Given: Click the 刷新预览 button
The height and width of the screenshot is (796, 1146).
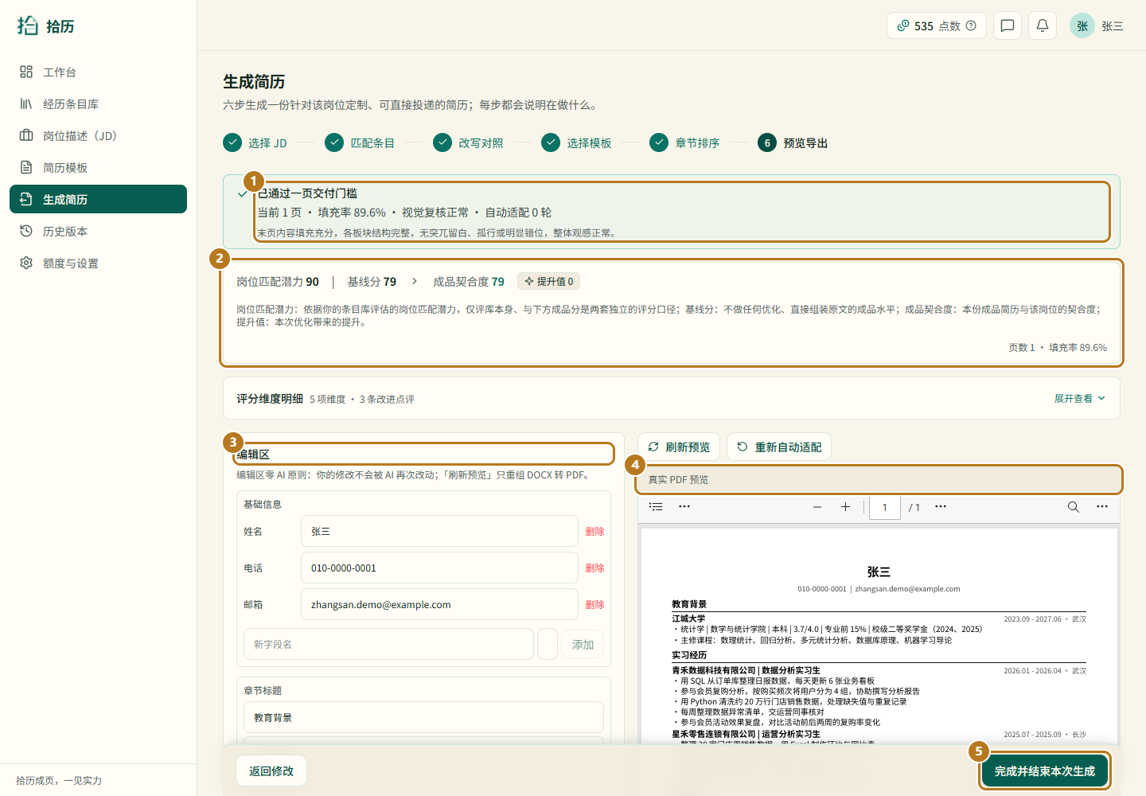Looking at the screenshot, I should coord(679,447).
